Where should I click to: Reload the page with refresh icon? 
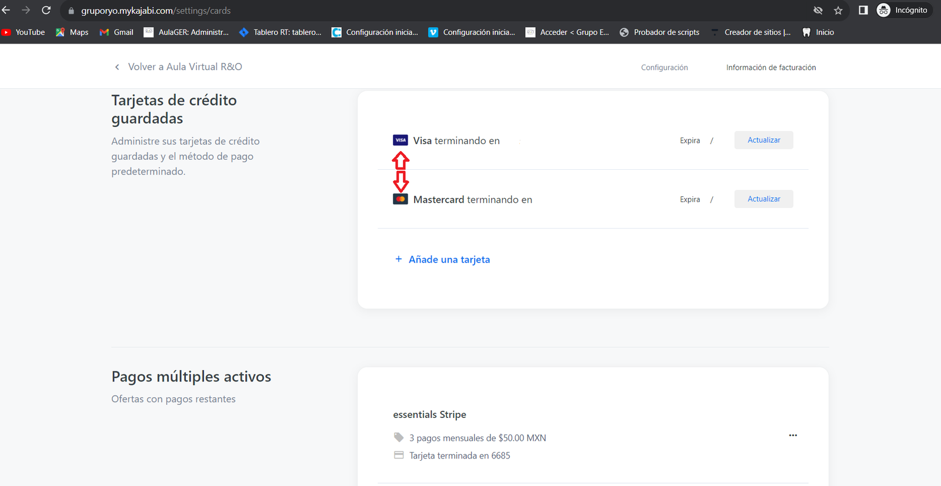pos(46,11)
